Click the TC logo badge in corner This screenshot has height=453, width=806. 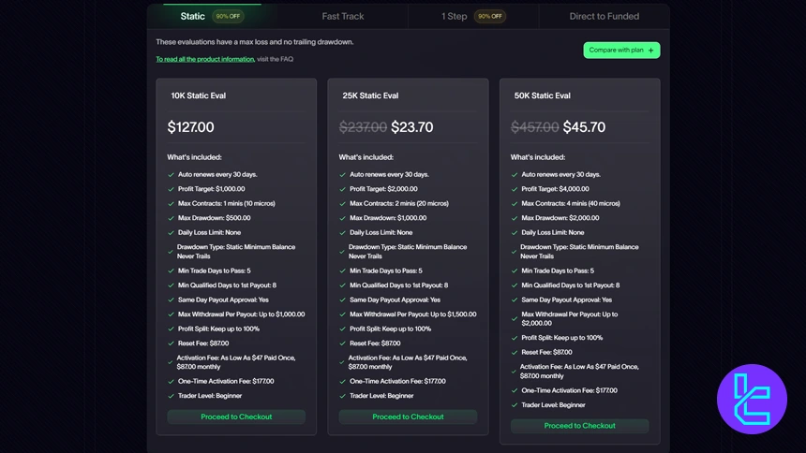752,400
